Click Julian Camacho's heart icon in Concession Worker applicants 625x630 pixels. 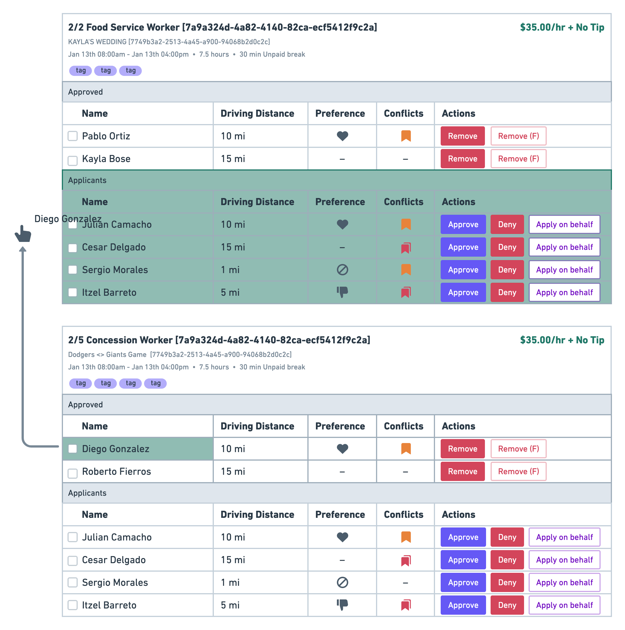click(342, 537)
